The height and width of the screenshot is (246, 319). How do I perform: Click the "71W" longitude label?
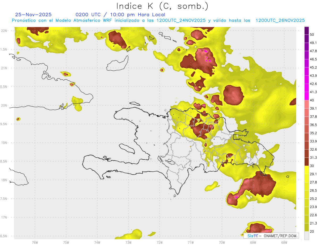(191, 243)
